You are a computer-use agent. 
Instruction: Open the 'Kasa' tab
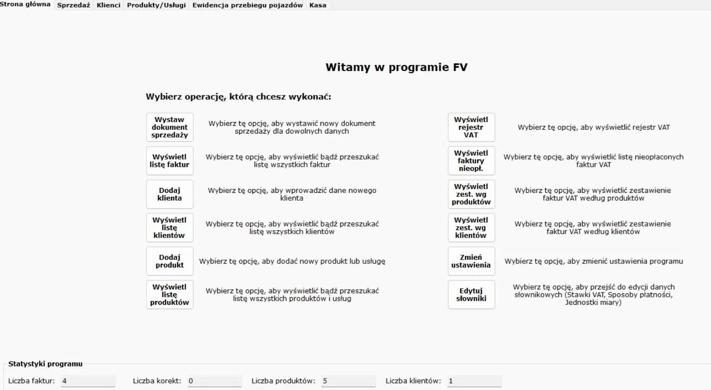(317, 5)
